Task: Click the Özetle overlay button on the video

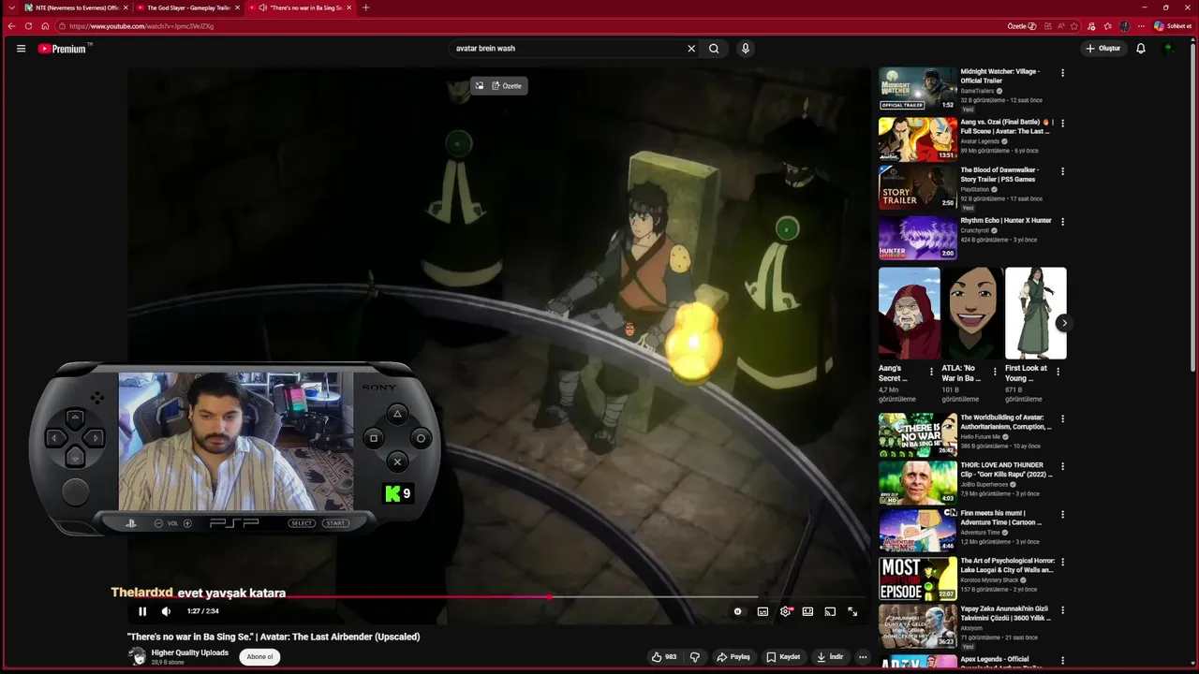Action: pyautogui.click(x=507, y=86)
